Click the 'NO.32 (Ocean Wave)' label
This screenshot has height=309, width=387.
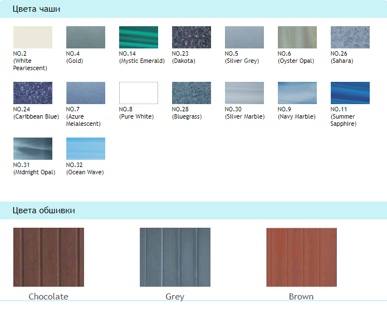(85, 169)
